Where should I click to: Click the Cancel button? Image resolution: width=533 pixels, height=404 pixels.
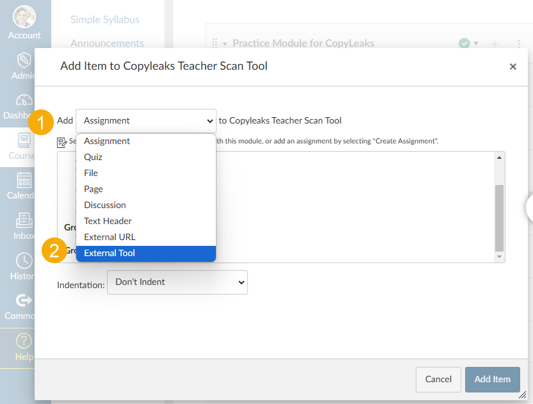438,380
